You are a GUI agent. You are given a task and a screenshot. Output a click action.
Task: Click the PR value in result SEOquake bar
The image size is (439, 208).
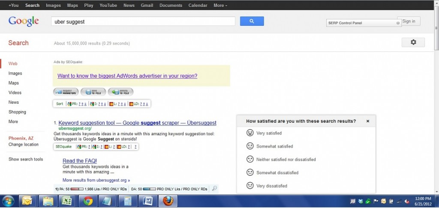tap(89, 147)
